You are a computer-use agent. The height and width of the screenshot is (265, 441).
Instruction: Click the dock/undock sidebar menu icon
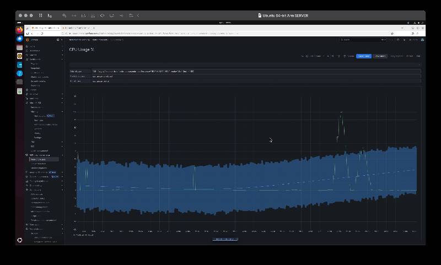point(58,40)
